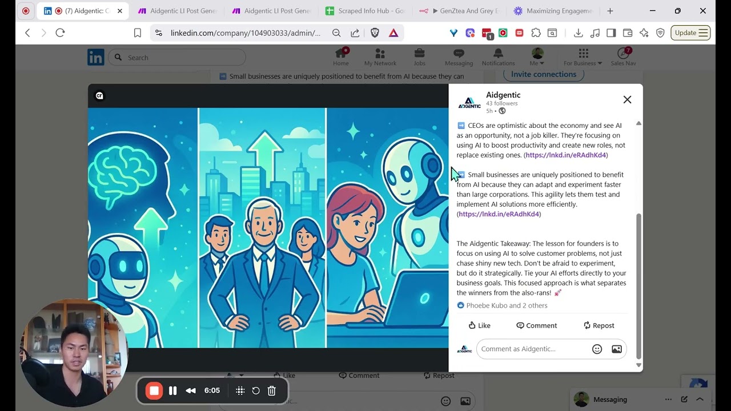Expand the Messaging overlay chevron
This screenshot has width=731, height=411.
(x=700, y=399)
